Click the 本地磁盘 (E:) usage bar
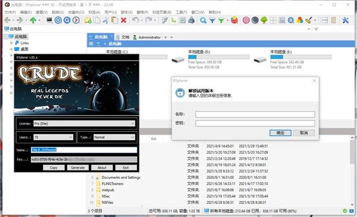Viewport: 357px width, 217px height. 300,57
